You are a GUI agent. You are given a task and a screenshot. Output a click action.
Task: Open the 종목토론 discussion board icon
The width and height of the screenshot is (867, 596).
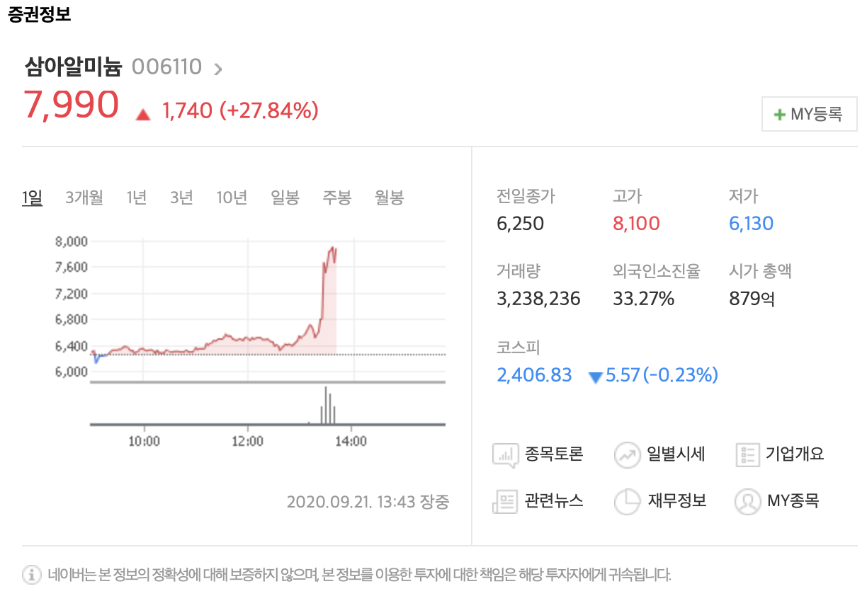506,454
